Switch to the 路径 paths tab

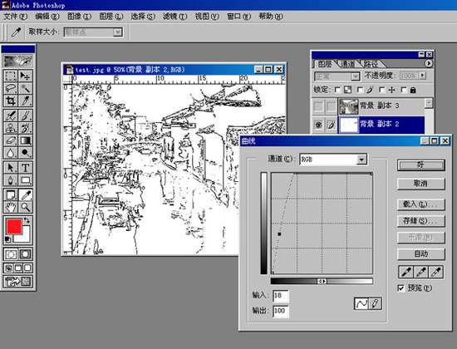click(371, 64)
